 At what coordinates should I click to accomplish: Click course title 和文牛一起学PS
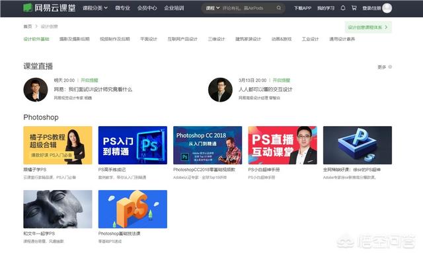[39, 234]
